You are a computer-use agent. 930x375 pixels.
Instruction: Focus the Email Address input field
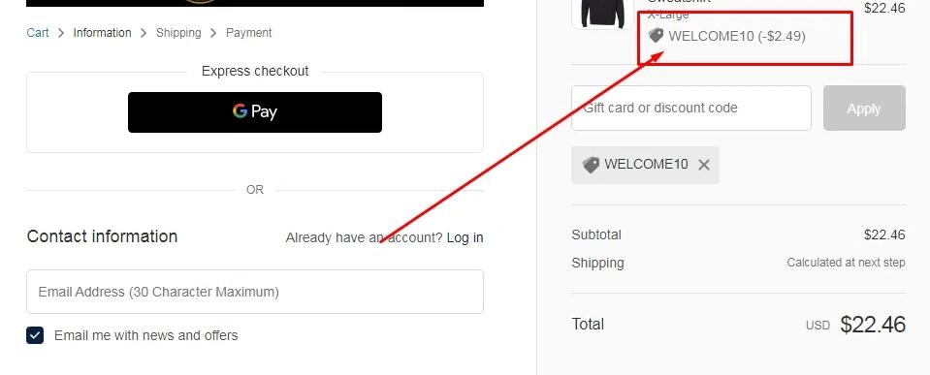coord(255,292)
